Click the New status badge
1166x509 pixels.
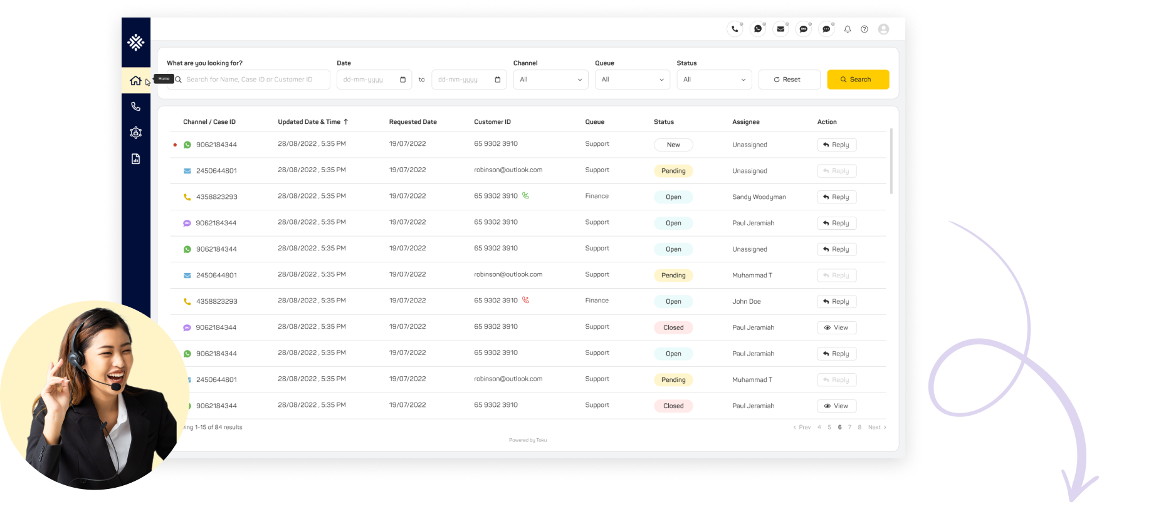[x=673, y=145]
